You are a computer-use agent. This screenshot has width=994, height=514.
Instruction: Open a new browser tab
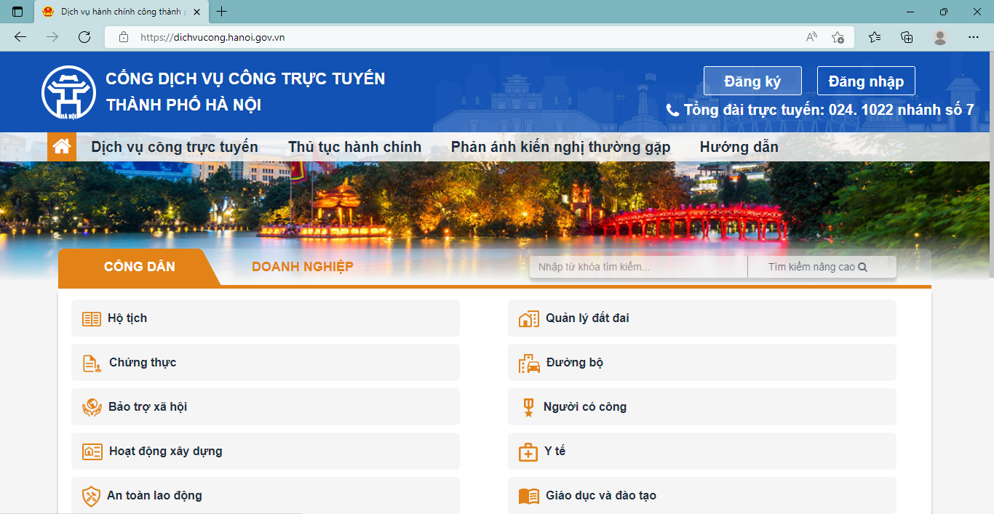point(222,12)
